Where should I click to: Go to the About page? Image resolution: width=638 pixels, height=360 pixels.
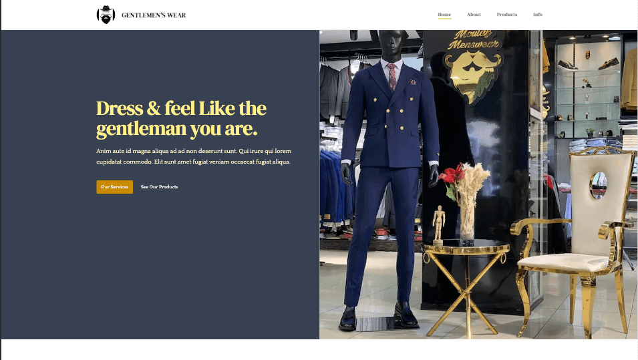click(474, 15)
